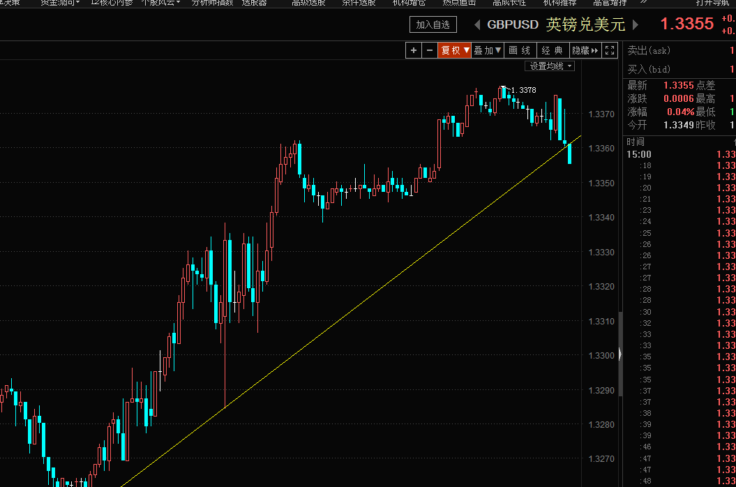This screenshot has height=487, width=736.
Task: Expand more menu items chevron
Action: click(x=643, y=2)
